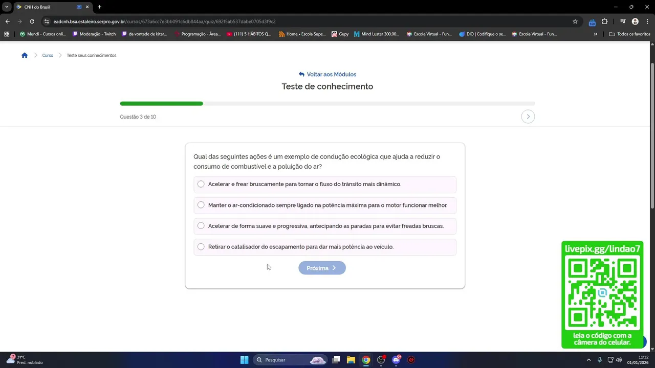
Task: Advance with the circled next-question arrow
Action: point(528,117)
